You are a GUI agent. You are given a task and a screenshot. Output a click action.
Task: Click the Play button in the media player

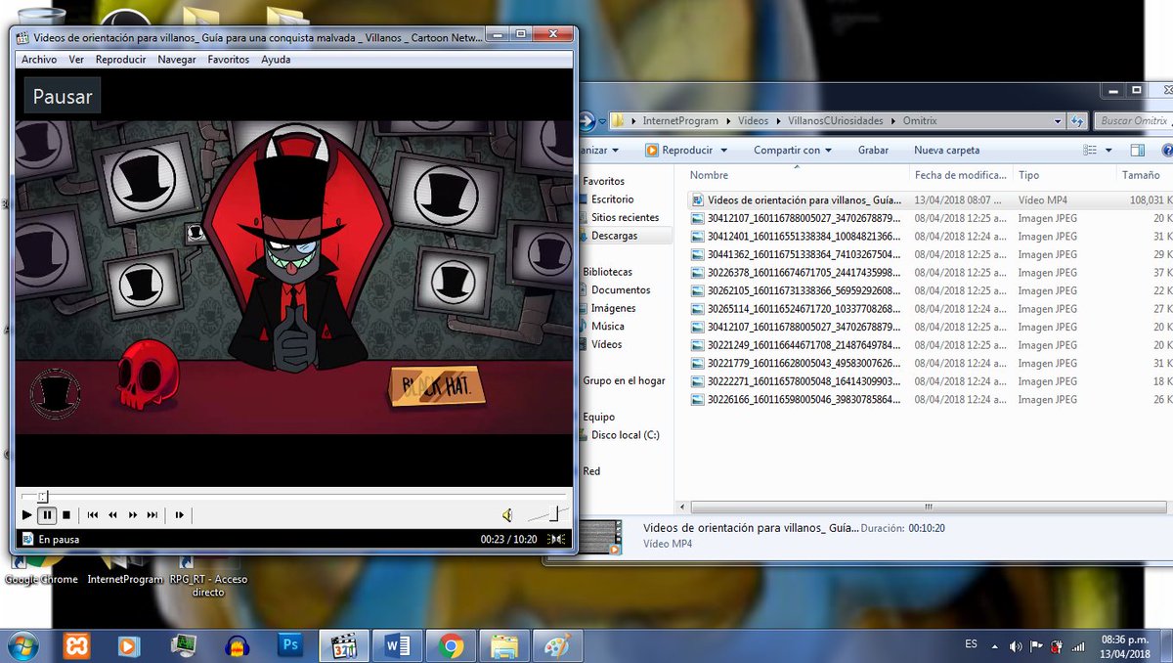[26, 514]
